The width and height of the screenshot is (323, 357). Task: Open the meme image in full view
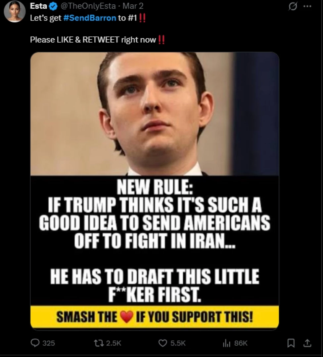[155, 191]
